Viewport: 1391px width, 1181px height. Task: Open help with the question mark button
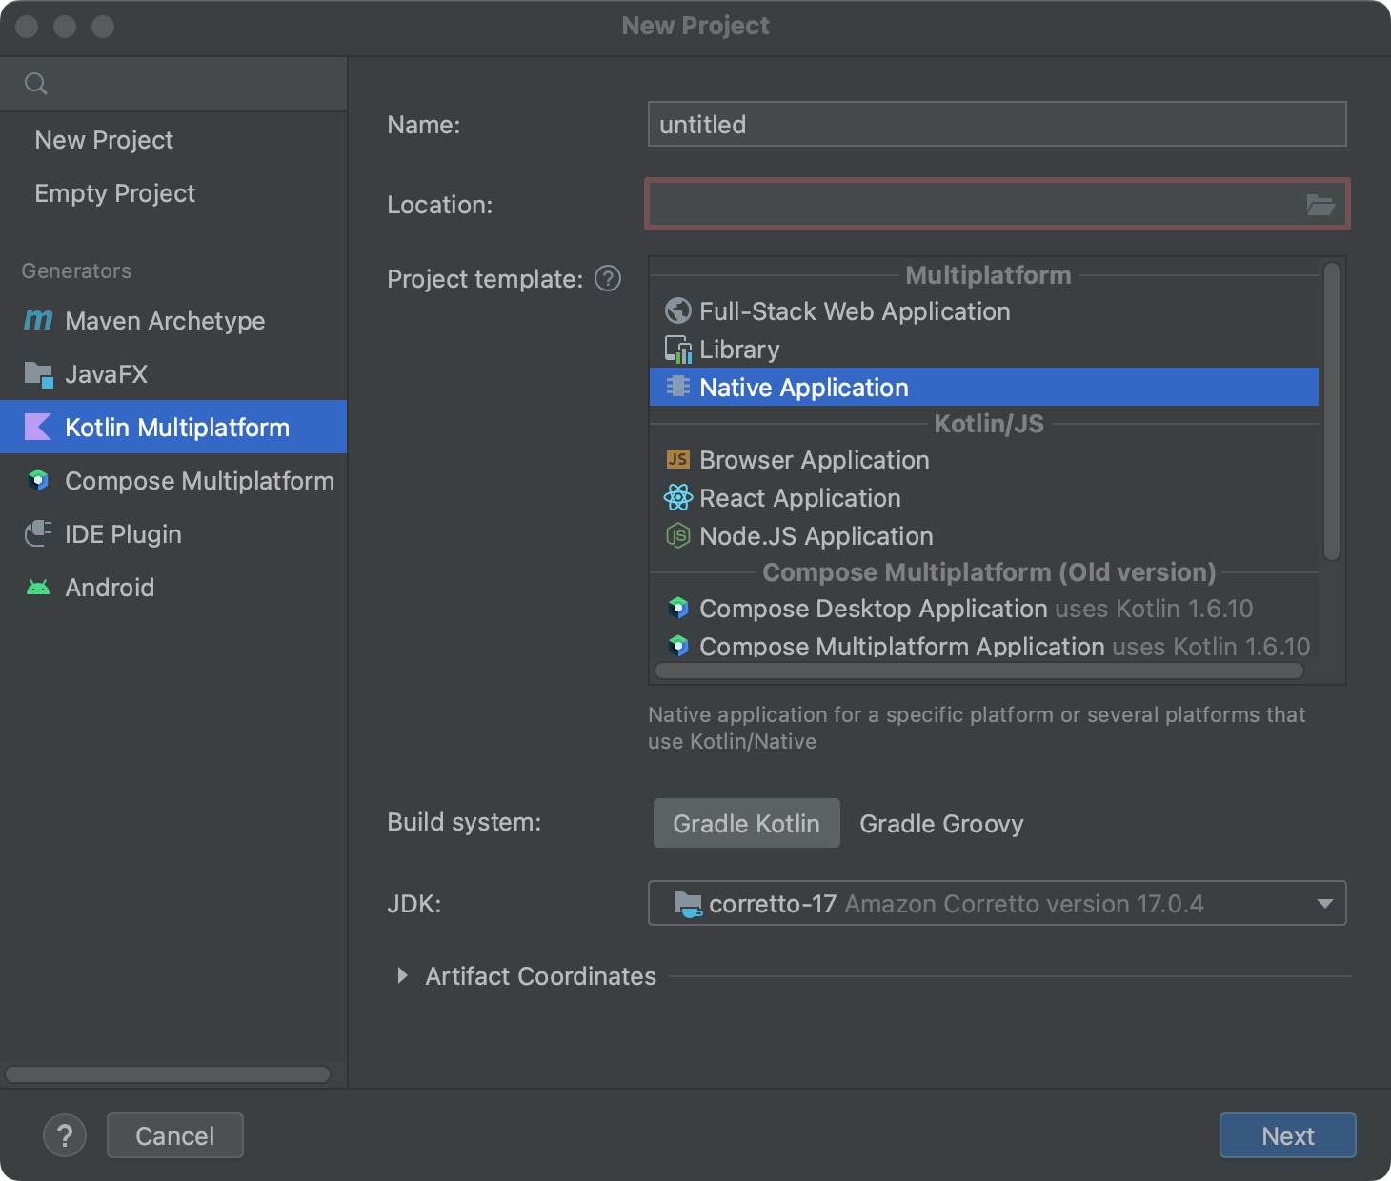pos(65,1135)
